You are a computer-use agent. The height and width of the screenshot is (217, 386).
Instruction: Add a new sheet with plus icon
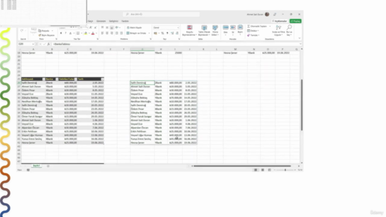[x=48, y=166]
